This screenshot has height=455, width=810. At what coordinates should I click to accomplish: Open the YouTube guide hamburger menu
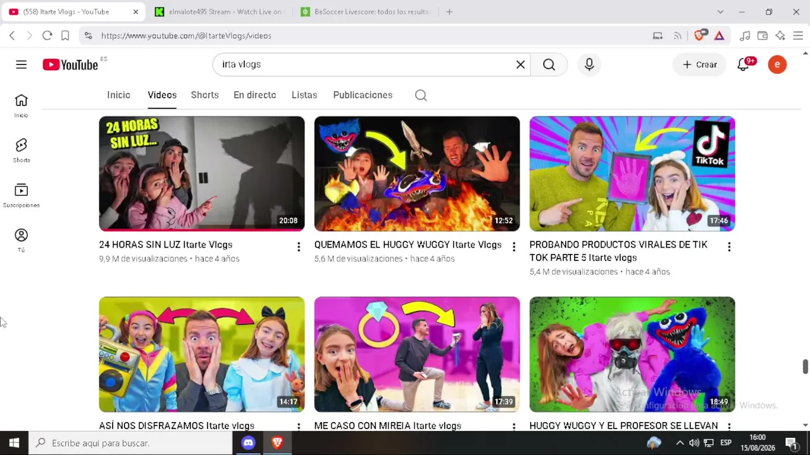tap(22, 64)
